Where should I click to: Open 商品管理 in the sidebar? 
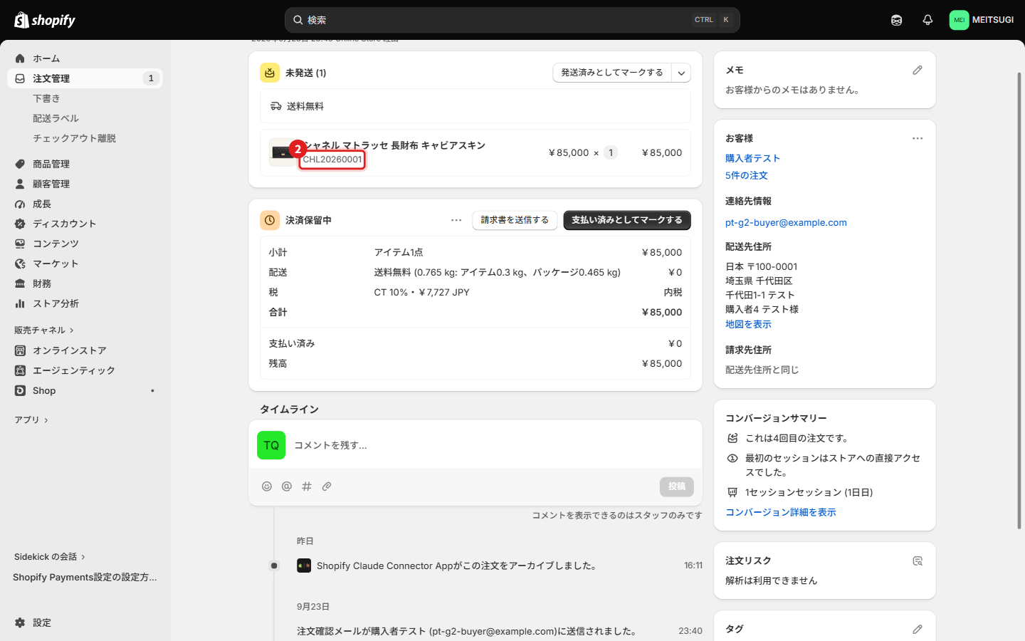(85, 164)
